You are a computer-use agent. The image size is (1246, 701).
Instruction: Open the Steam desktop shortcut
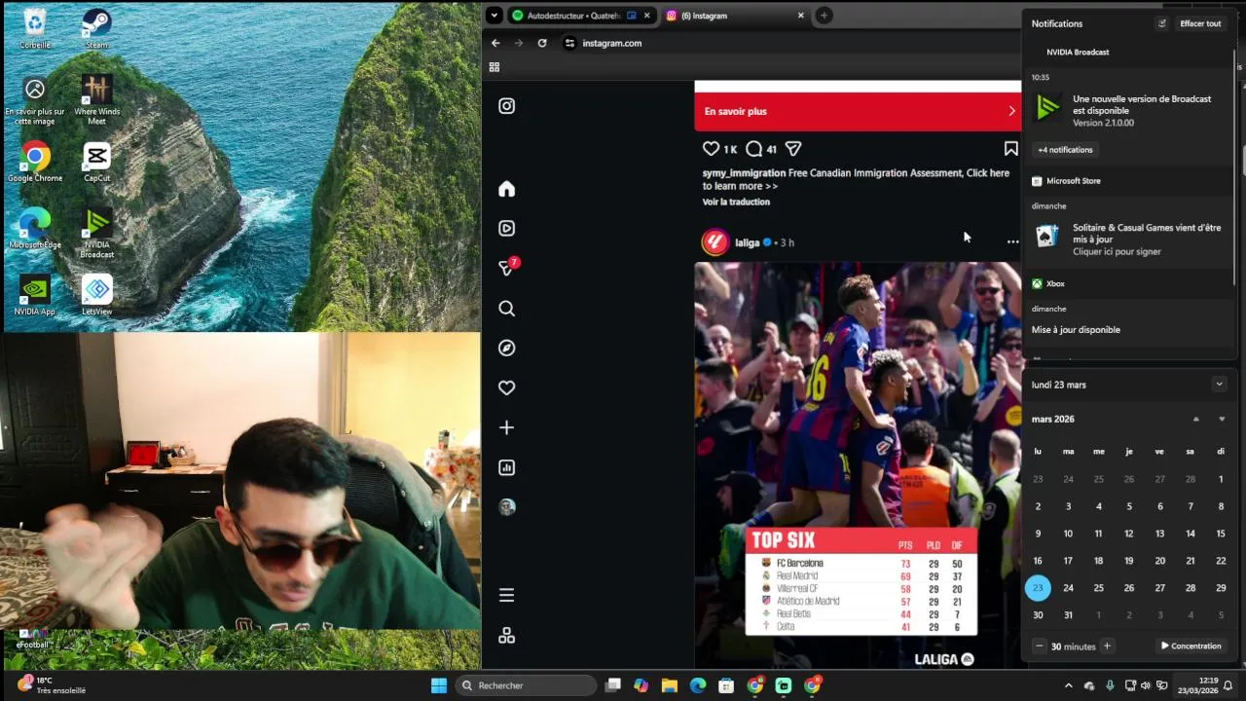[x=96, y=28]
